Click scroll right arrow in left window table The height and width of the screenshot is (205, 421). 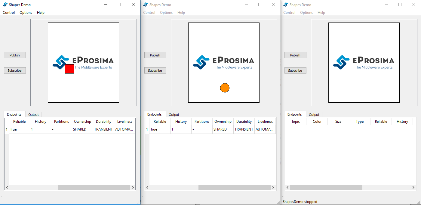point(133,187)
